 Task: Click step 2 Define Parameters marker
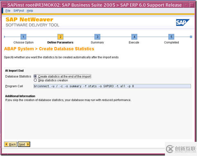pyautogui.click(x=60, y=37)
